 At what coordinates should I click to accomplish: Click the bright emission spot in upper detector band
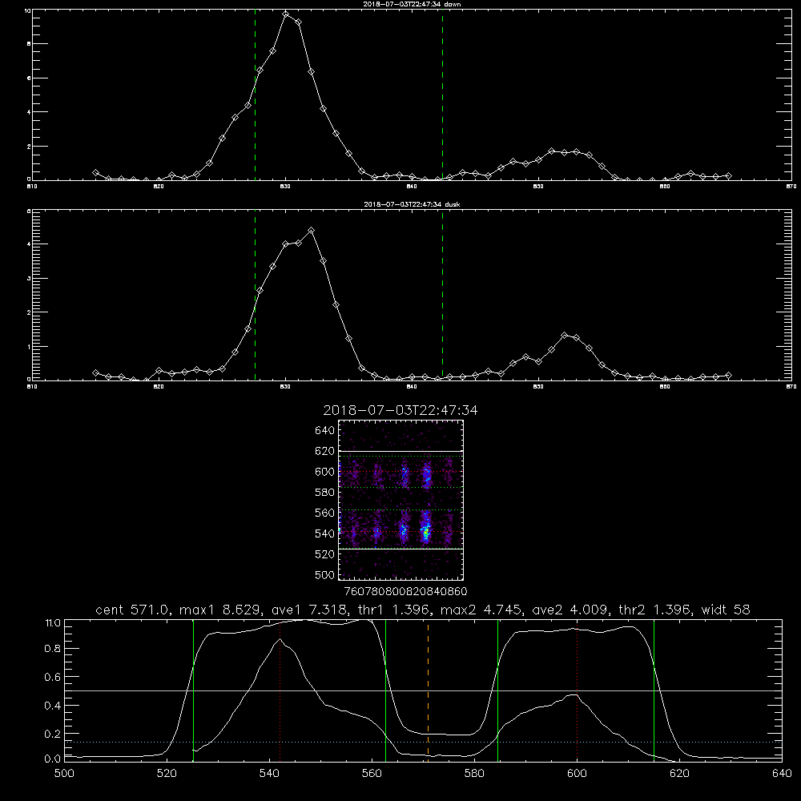click(427, 477)
